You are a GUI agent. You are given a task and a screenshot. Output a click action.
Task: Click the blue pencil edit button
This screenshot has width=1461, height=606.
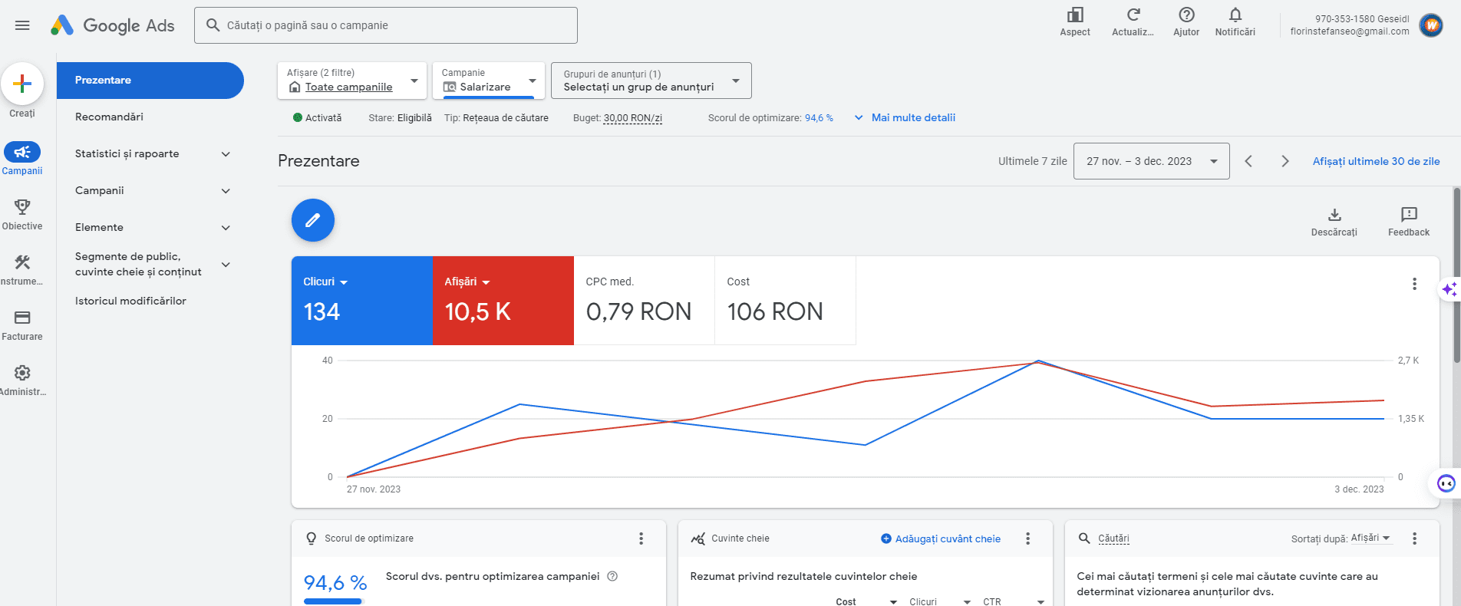pyautogui.click(x=312, y=220)
